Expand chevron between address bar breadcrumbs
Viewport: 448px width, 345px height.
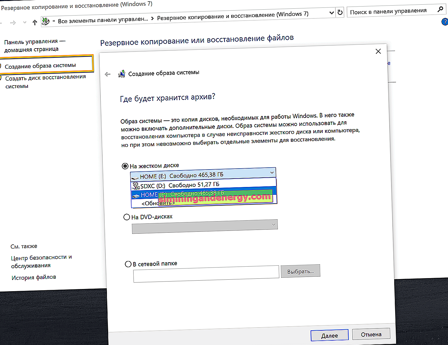152,18
